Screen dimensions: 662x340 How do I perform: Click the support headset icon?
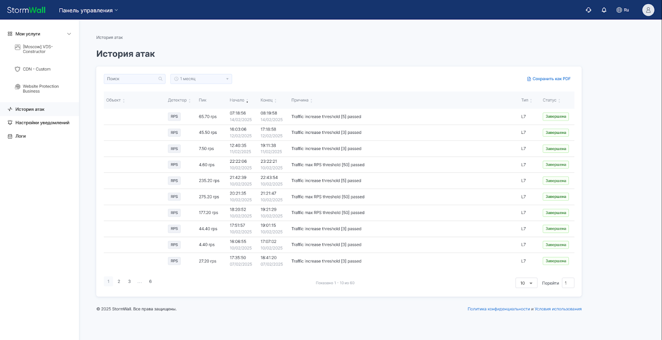[588, 10]
